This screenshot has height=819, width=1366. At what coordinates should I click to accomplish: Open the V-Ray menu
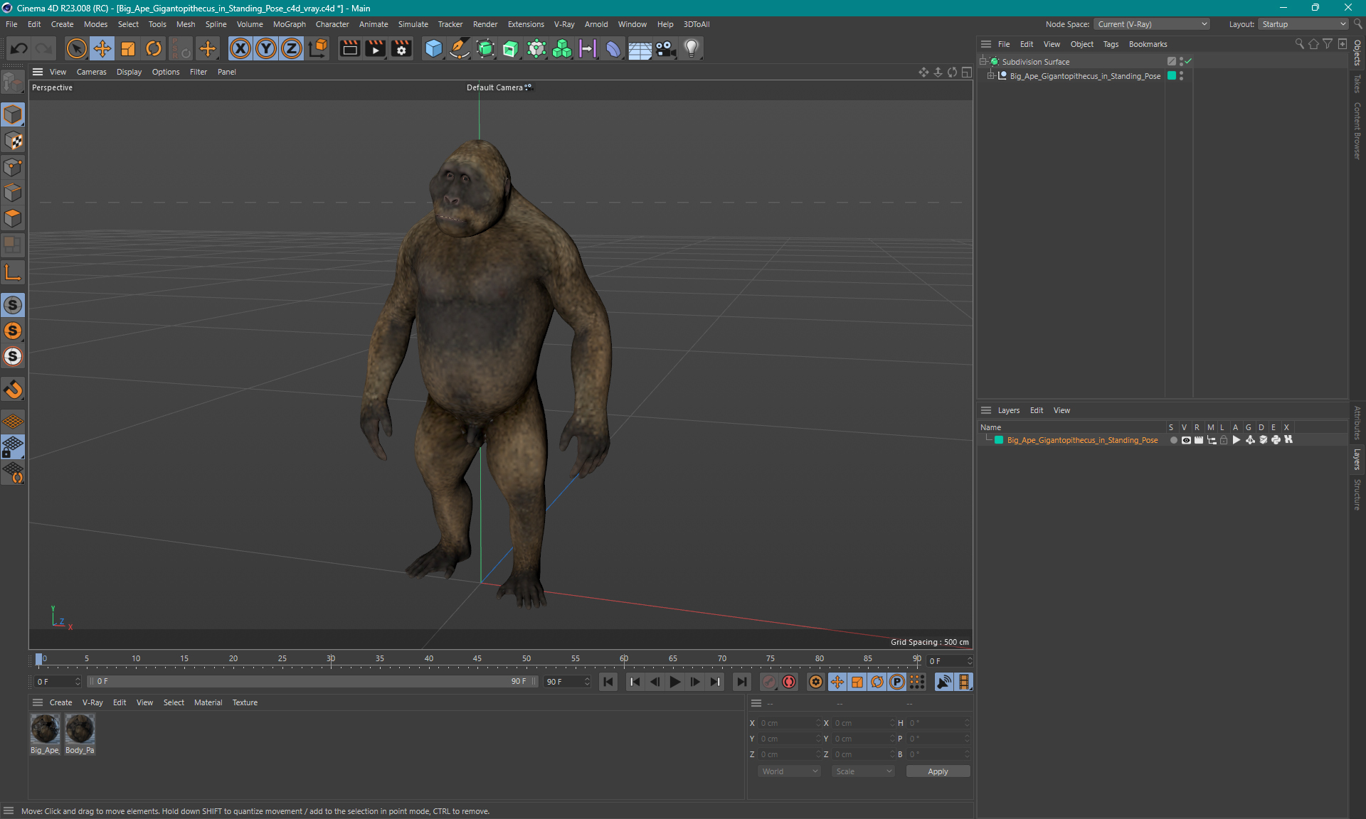point(564,24)
